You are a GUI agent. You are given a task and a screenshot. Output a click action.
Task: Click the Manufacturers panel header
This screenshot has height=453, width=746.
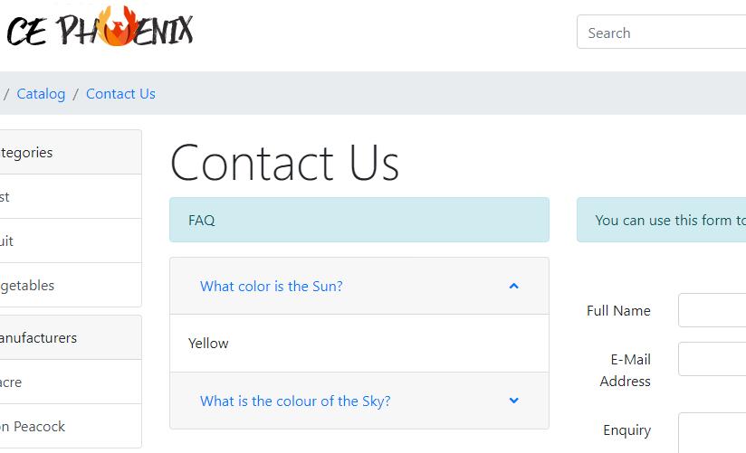click(x=71, y=337)
